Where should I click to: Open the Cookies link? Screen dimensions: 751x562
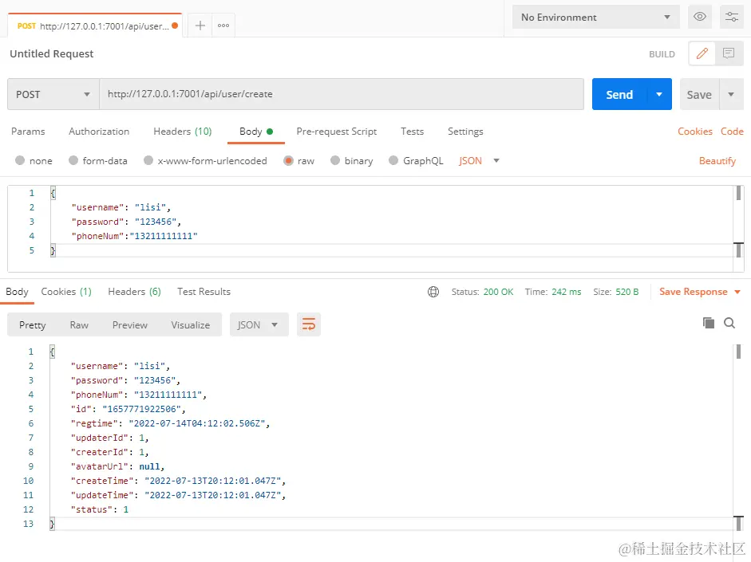point(695,132)
